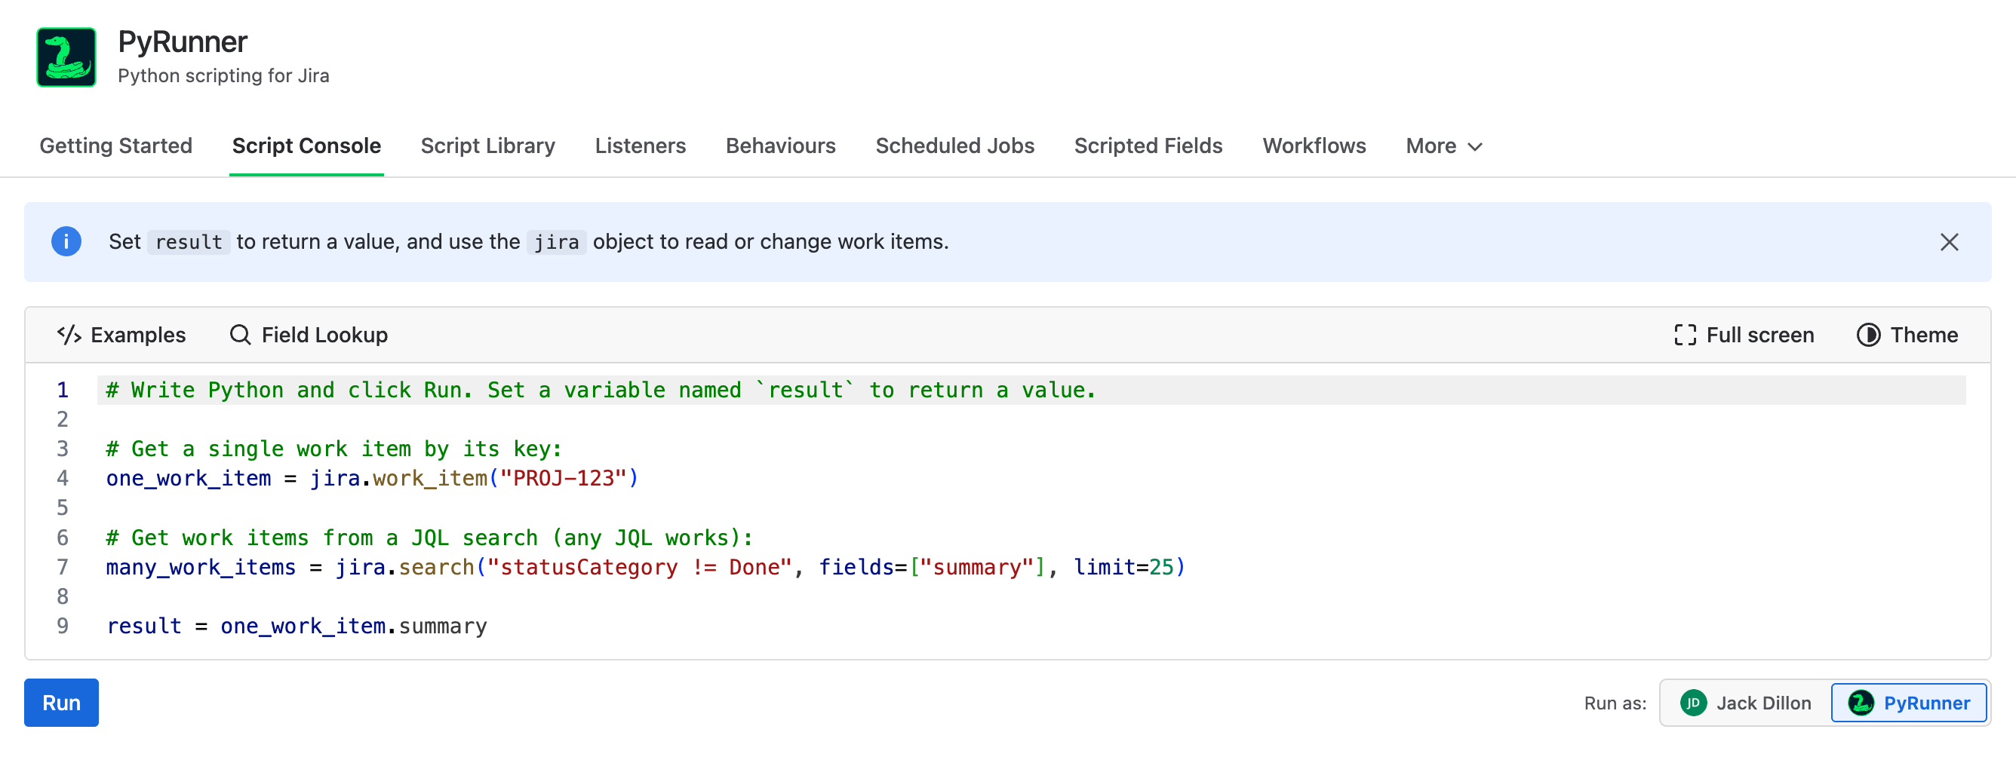Viewport: 2016px width, 763px height.
Task: Run the script with the Run button
Action: point(61,703)
